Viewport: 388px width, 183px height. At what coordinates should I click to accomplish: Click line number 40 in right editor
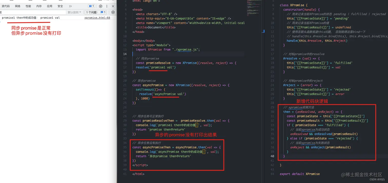pyautogui.click(x=272, y=156)
